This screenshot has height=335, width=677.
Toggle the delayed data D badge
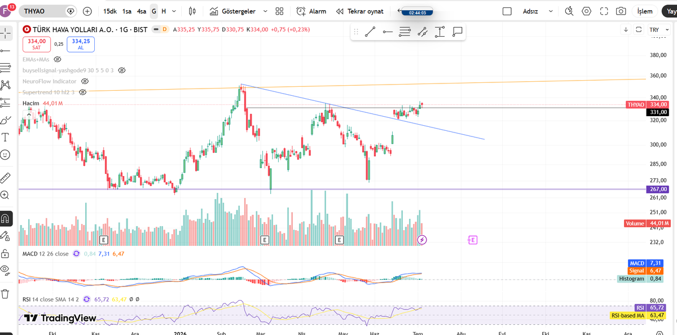165,29
